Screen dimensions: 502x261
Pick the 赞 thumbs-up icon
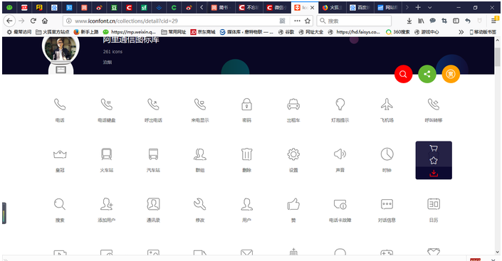[x=293, y=204]
